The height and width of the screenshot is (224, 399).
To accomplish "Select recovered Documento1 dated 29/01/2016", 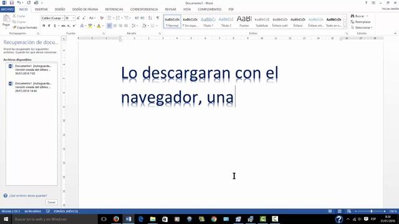I will tap(31, 87).
